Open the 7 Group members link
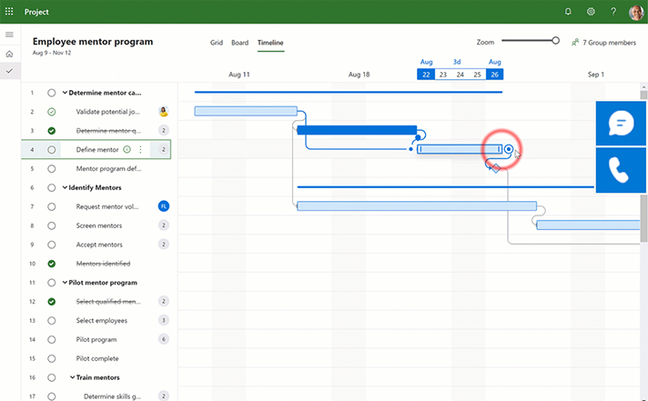This screenshot has height=401, width=648. coord(602,43)
